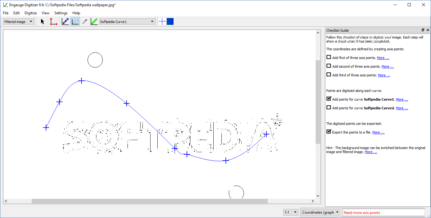Viewport: 431px width, 218px height.
Task: Click the curve point at the curve's lowest dip
Action: pos(226,161)
